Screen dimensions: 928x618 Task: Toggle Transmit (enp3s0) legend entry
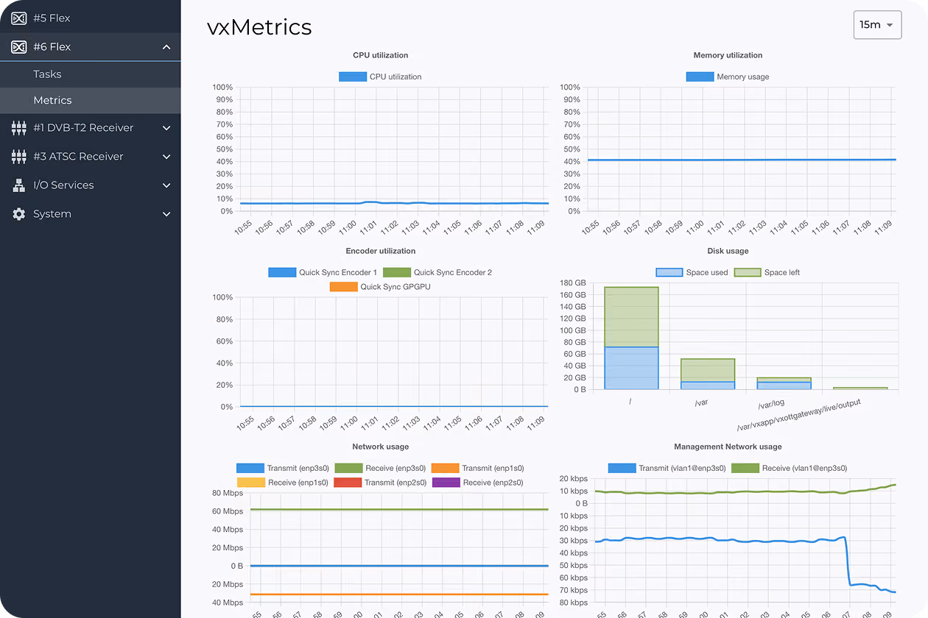[282, 468]
